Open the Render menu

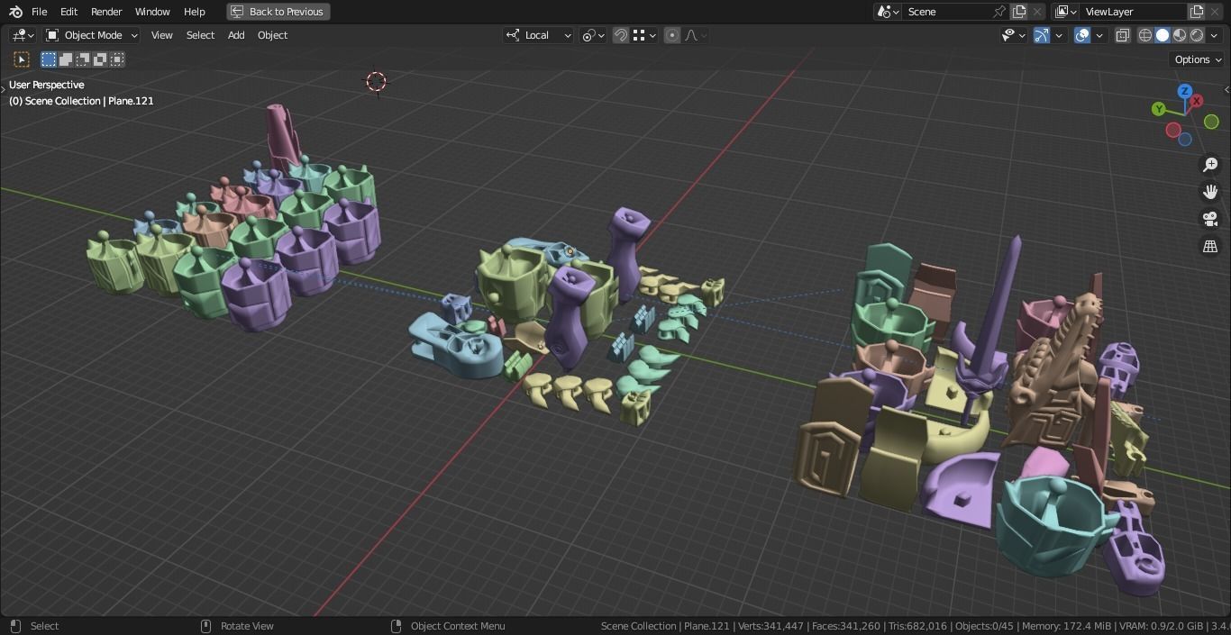click(x=106, y=12)
